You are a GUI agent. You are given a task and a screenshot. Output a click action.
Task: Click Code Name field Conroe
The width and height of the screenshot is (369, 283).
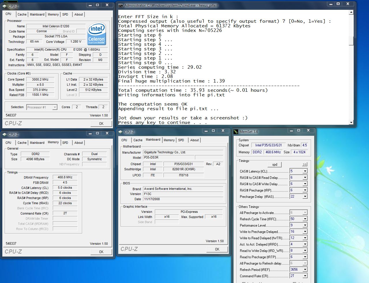click(x=42, y=31)
